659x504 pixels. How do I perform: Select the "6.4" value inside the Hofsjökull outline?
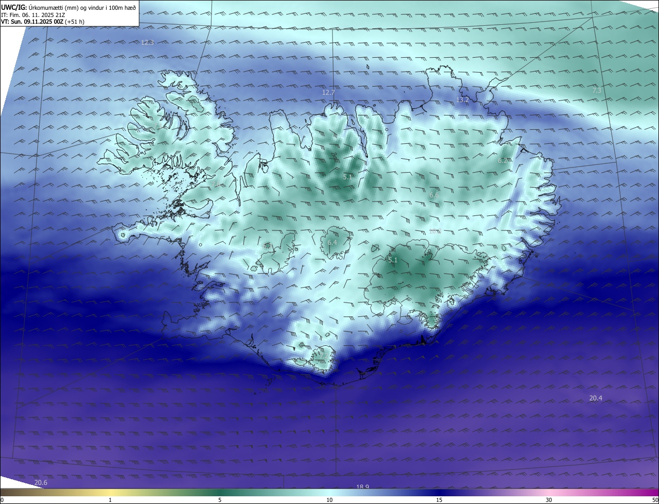332,242
